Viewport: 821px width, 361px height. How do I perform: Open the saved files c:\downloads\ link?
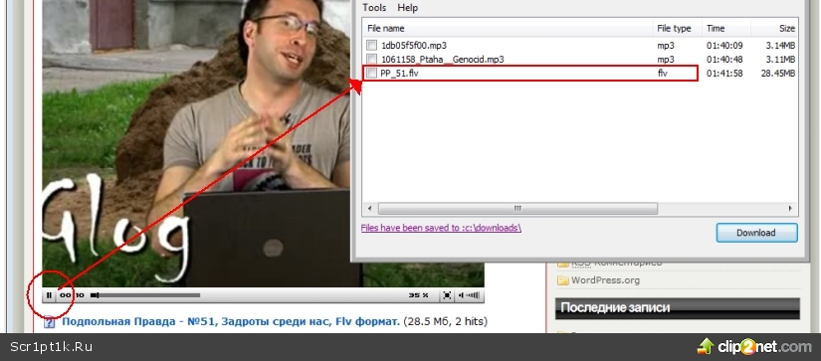click(x=441, y=228)
